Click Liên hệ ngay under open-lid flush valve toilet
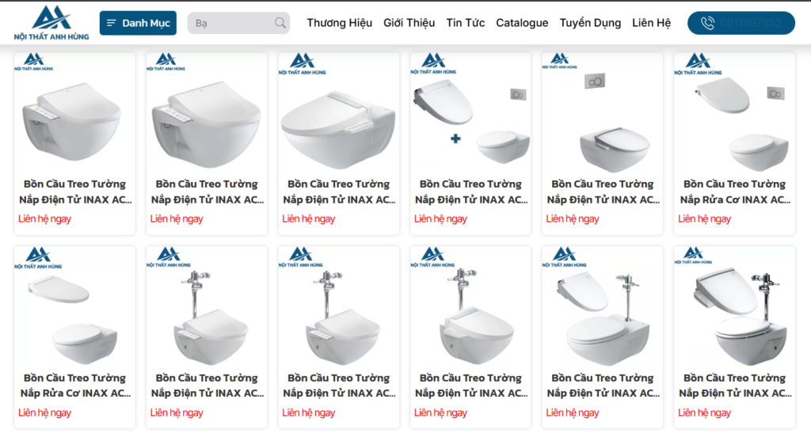The image size is (811, 434). [704, 413]
